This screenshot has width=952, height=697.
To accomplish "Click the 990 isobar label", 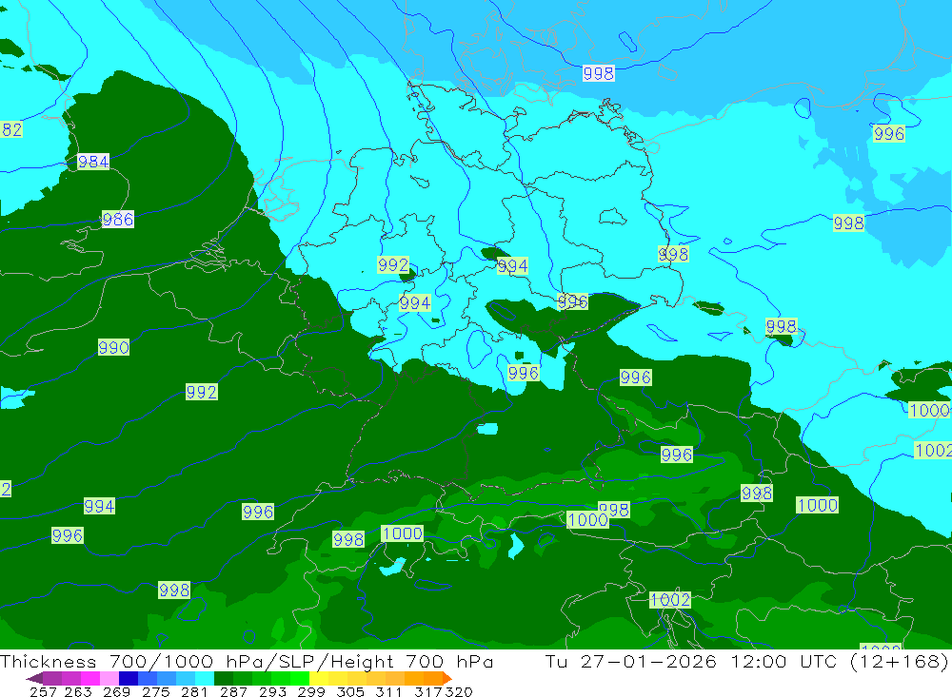I will (113, 348).
